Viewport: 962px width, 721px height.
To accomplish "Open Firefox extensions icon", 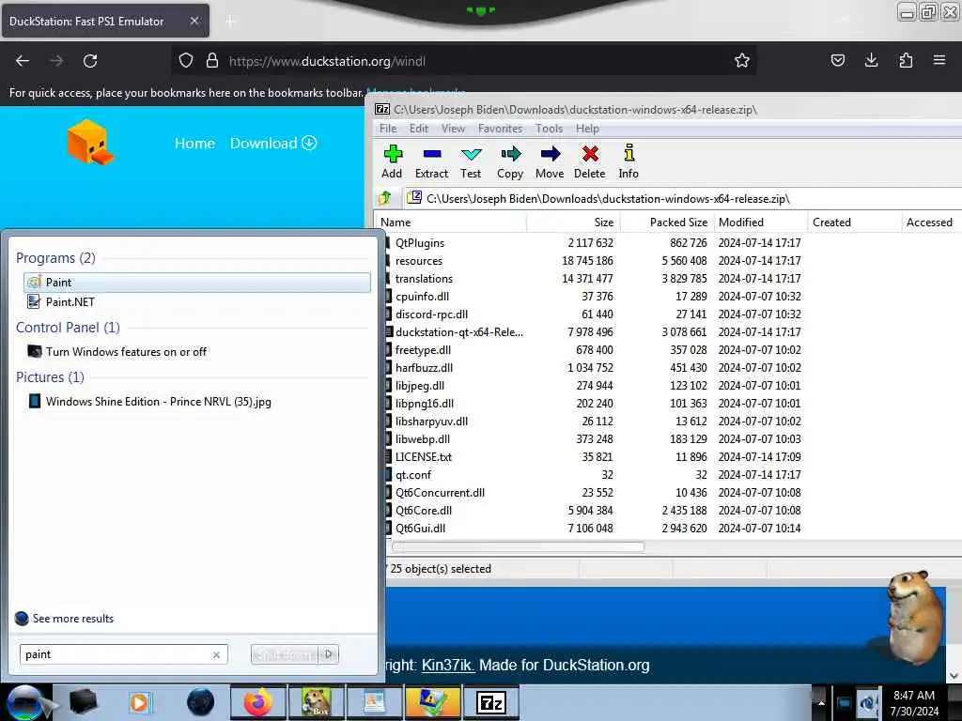I will pyautogui.click(x=906, y=60).
